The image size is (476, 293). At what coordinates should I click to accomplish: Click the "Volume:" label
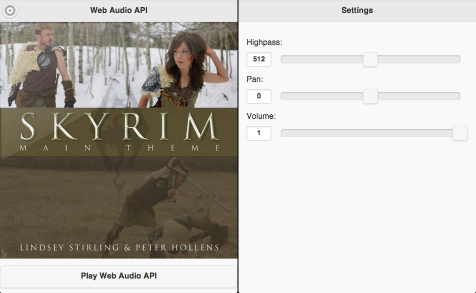(261, 116)
